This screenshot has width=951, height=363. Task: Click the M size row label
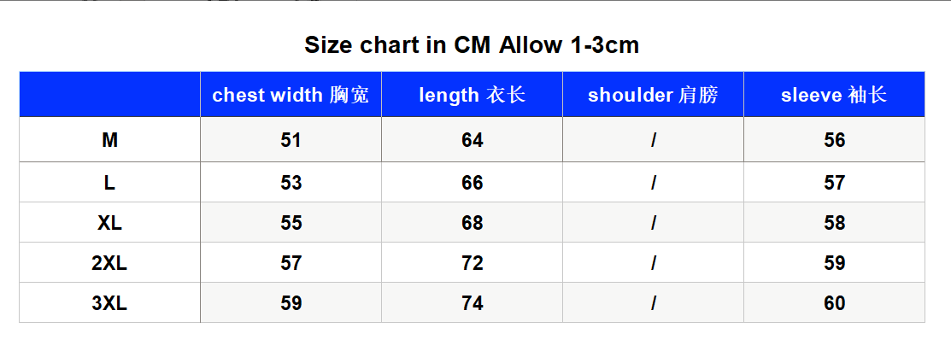coord(109,140)
